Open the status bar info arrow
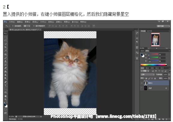 point(41,117)
